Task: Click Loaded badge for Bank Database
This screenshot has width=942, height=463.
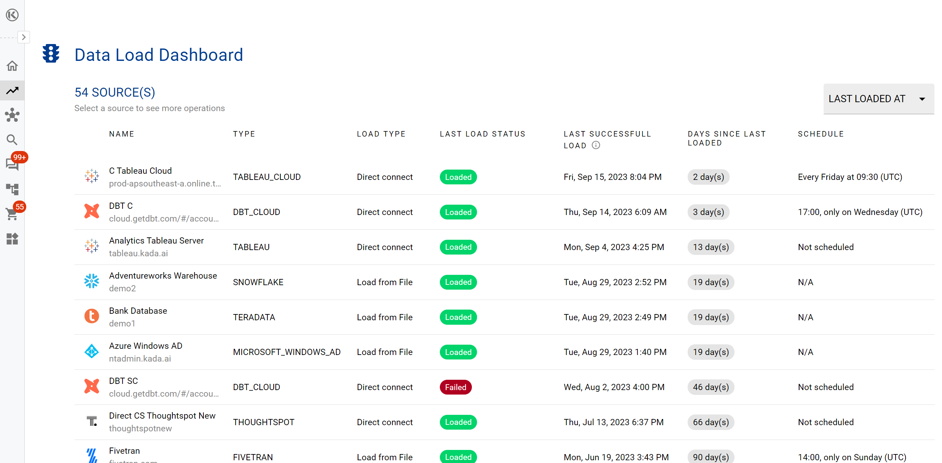Action: coord(458,317)
